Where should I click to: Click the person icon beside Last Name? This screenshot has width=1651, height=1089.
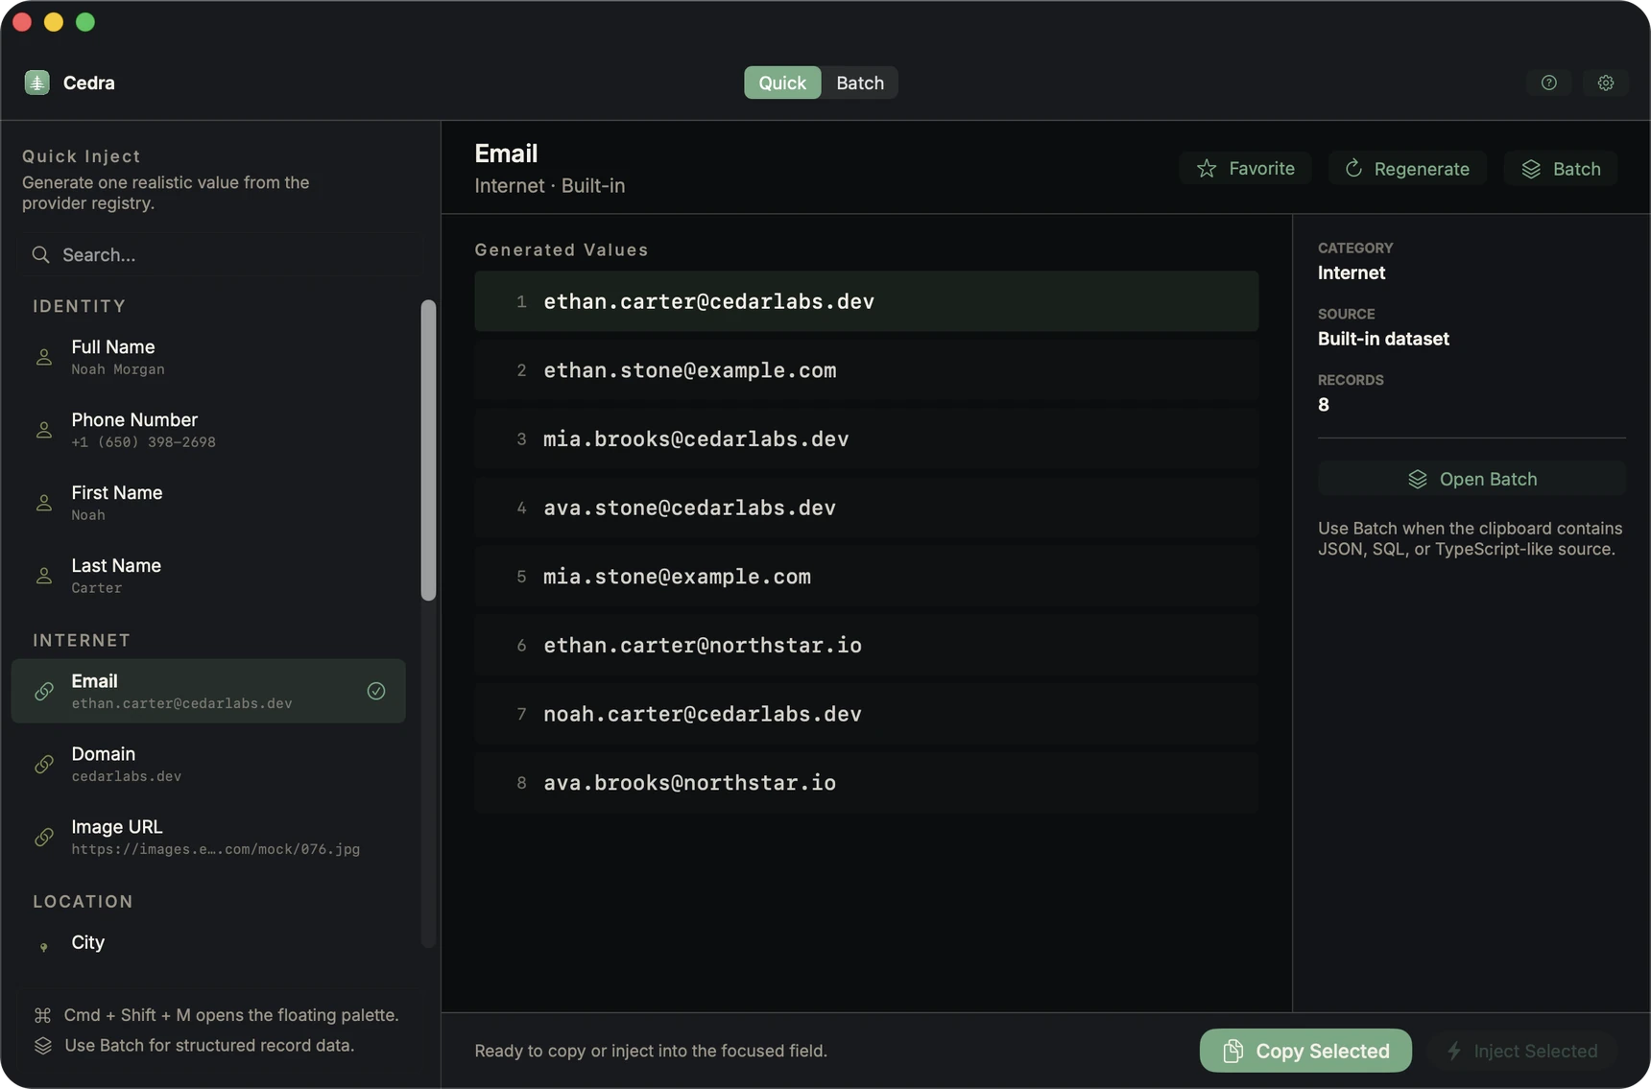(x=44, y=576)
